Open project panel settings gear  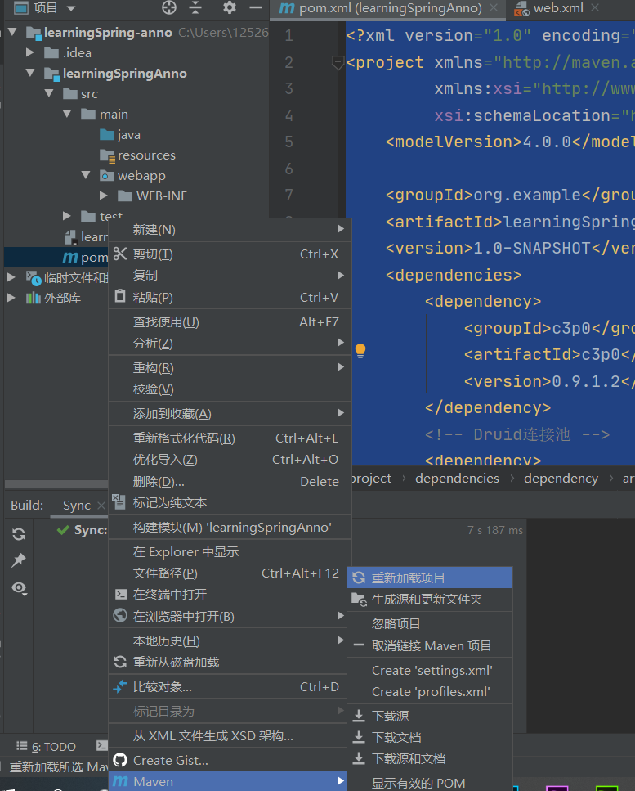[x=230, y=7]
